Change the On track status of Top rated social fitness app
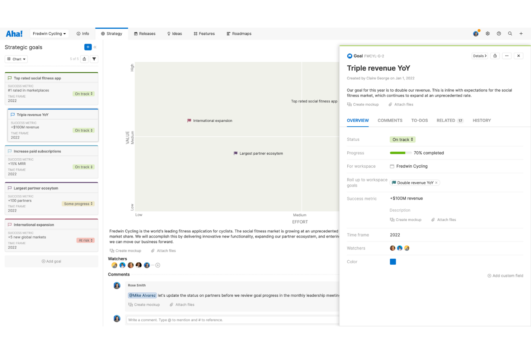This screenshot has width=531, height=354. click(84, 94)
